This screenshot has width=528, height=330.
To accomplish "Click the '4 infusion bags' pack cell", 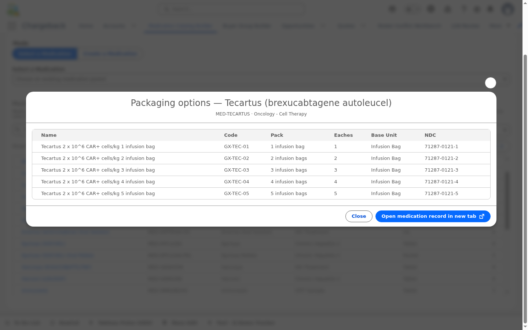I will click(x=289, y=182).
